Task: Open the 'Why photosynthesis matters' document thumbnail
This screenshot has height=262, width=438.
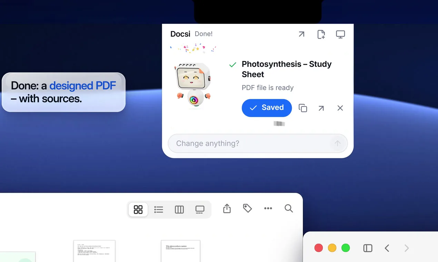Action: coord(181,251)
